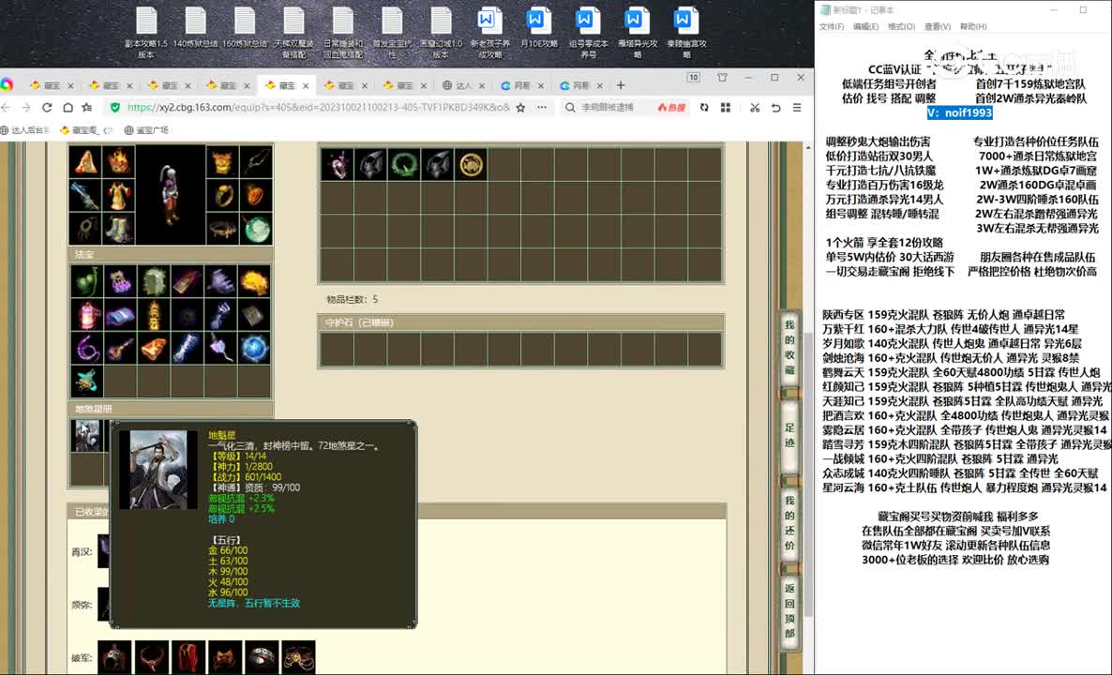The image size is (1112, 675).
Task: Open the 鉴宝广场 bookmark
Action: coord(146,130)
